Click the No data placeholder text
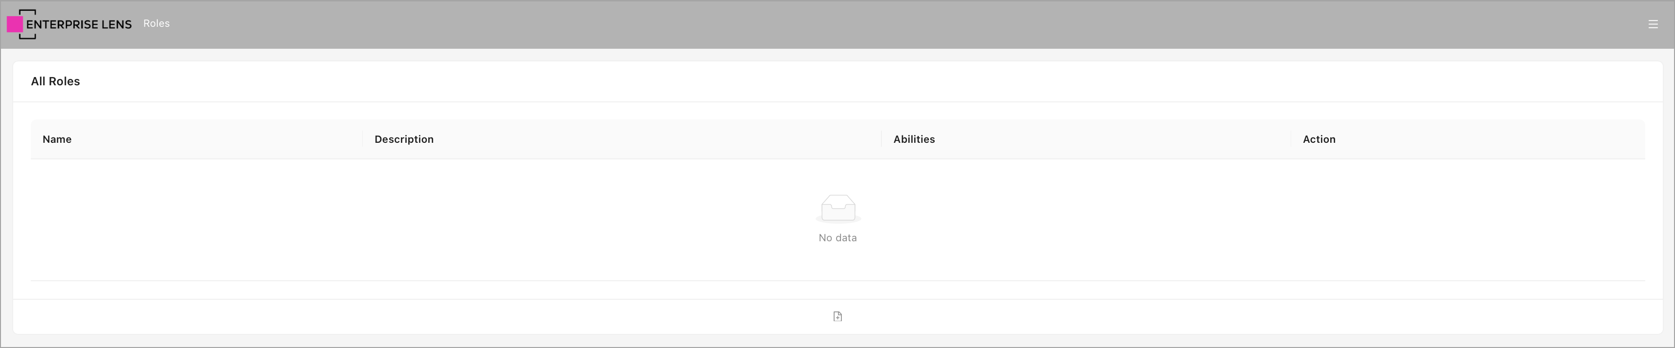 pos(837,238)
